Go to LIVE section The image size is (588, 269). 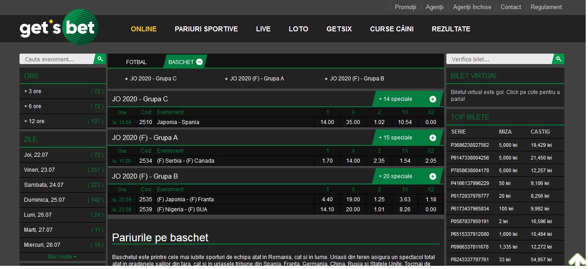[x=263, y=29]
